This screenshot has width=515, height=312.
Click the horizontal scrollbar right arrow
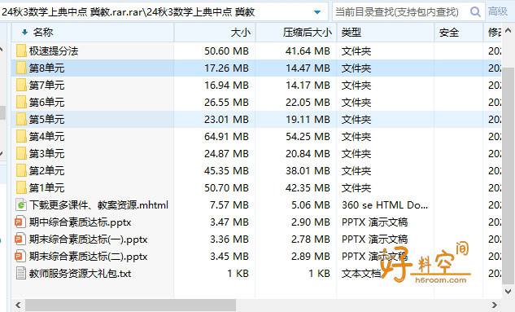495,305
